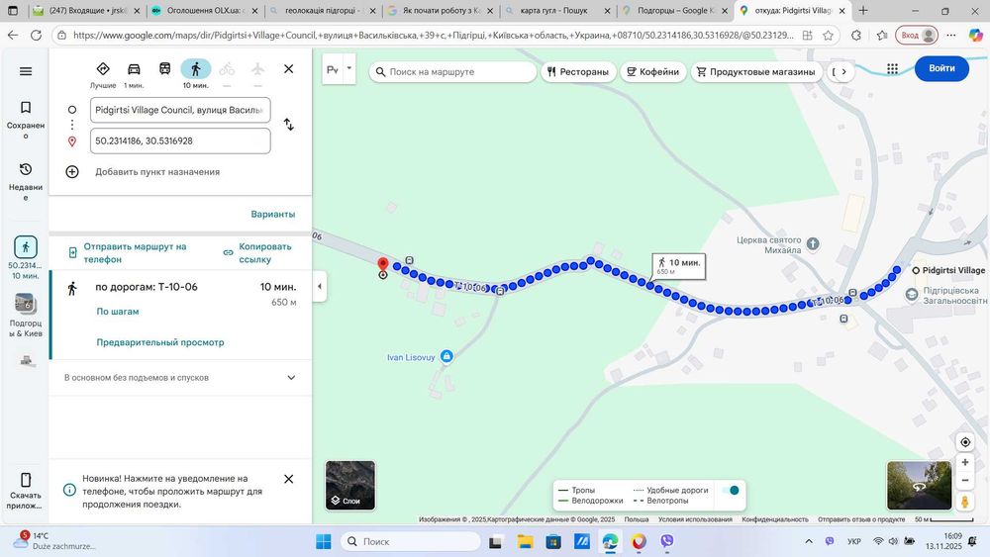Click the red destination pin
The height and width of the screenshot is (557, 990).
coord(382,264)
